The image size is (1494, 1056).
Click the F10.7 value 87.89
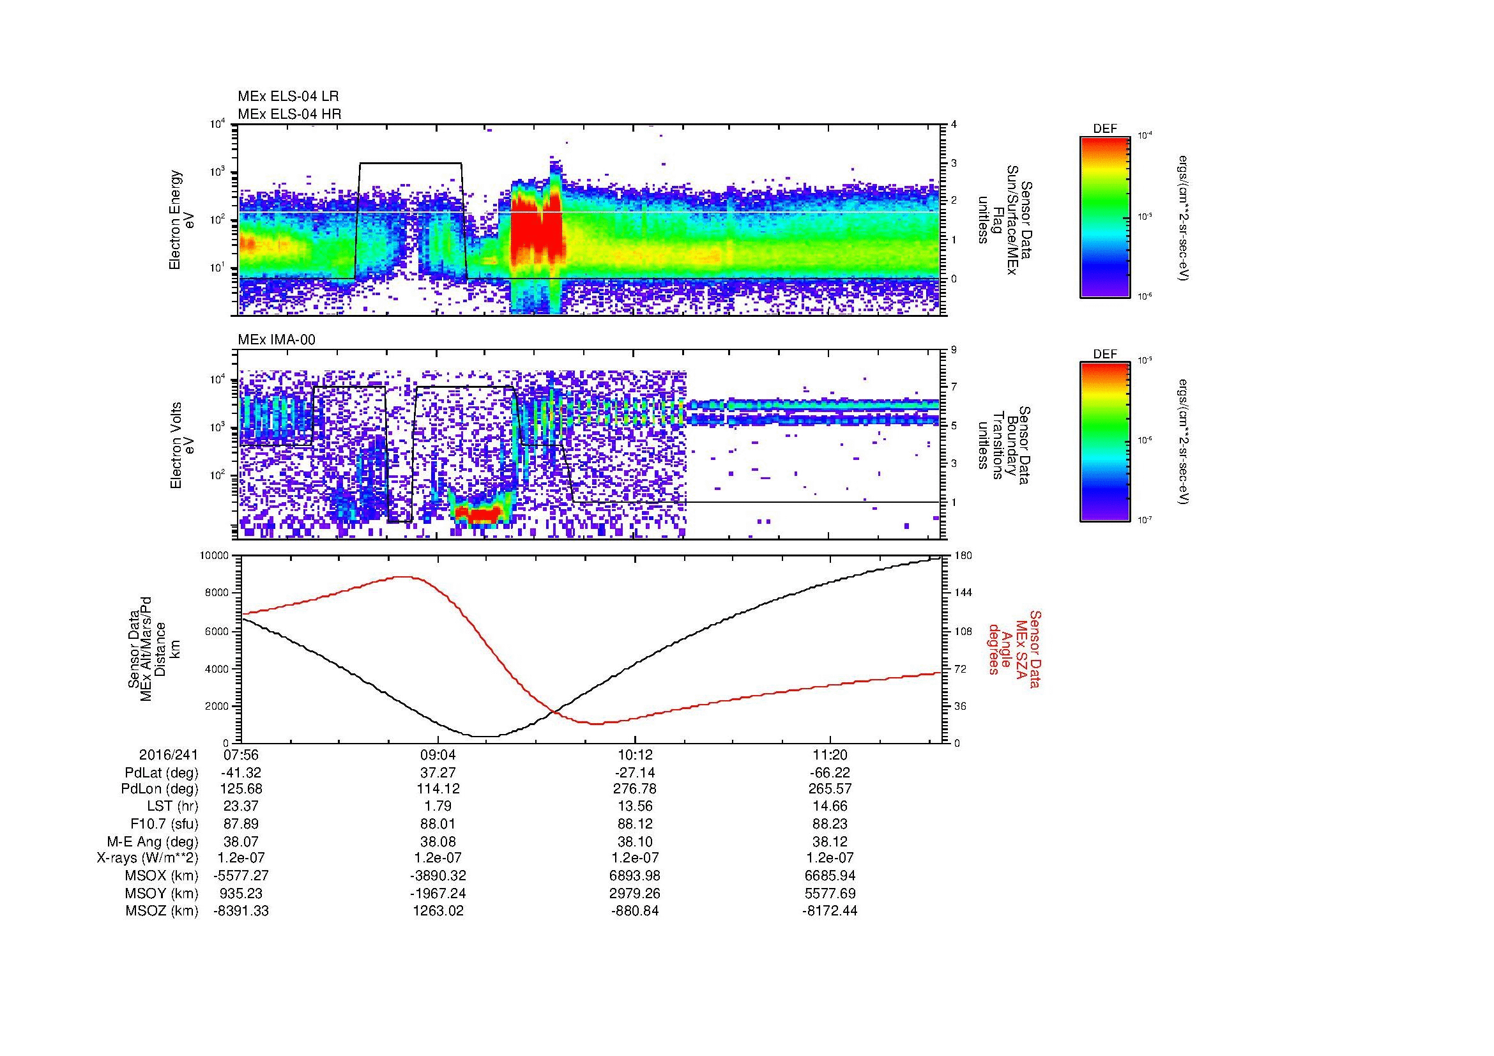pyautogui.click(x=241, y=824)
